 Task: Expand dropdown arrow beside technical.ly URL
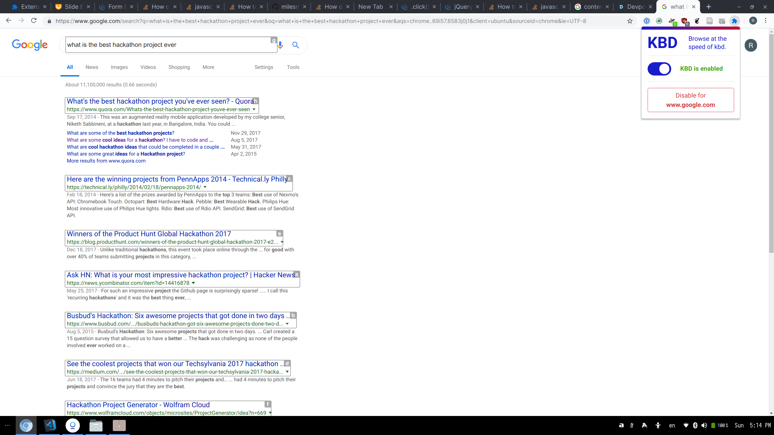point(205,187)
